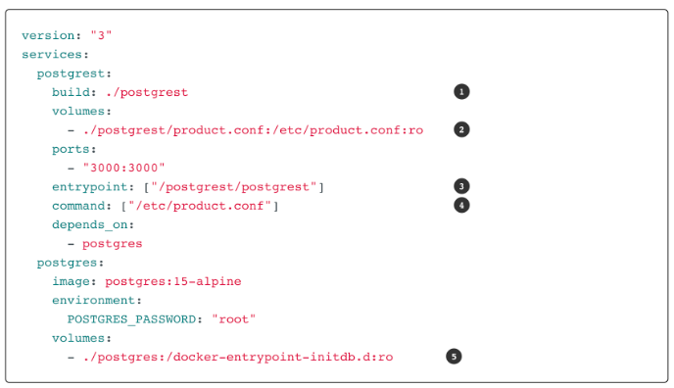Image resolution: width=674 pixels, height=388 pixels.
Task: Click callout marker 1 beside build line
Action: tap(461, 92)
